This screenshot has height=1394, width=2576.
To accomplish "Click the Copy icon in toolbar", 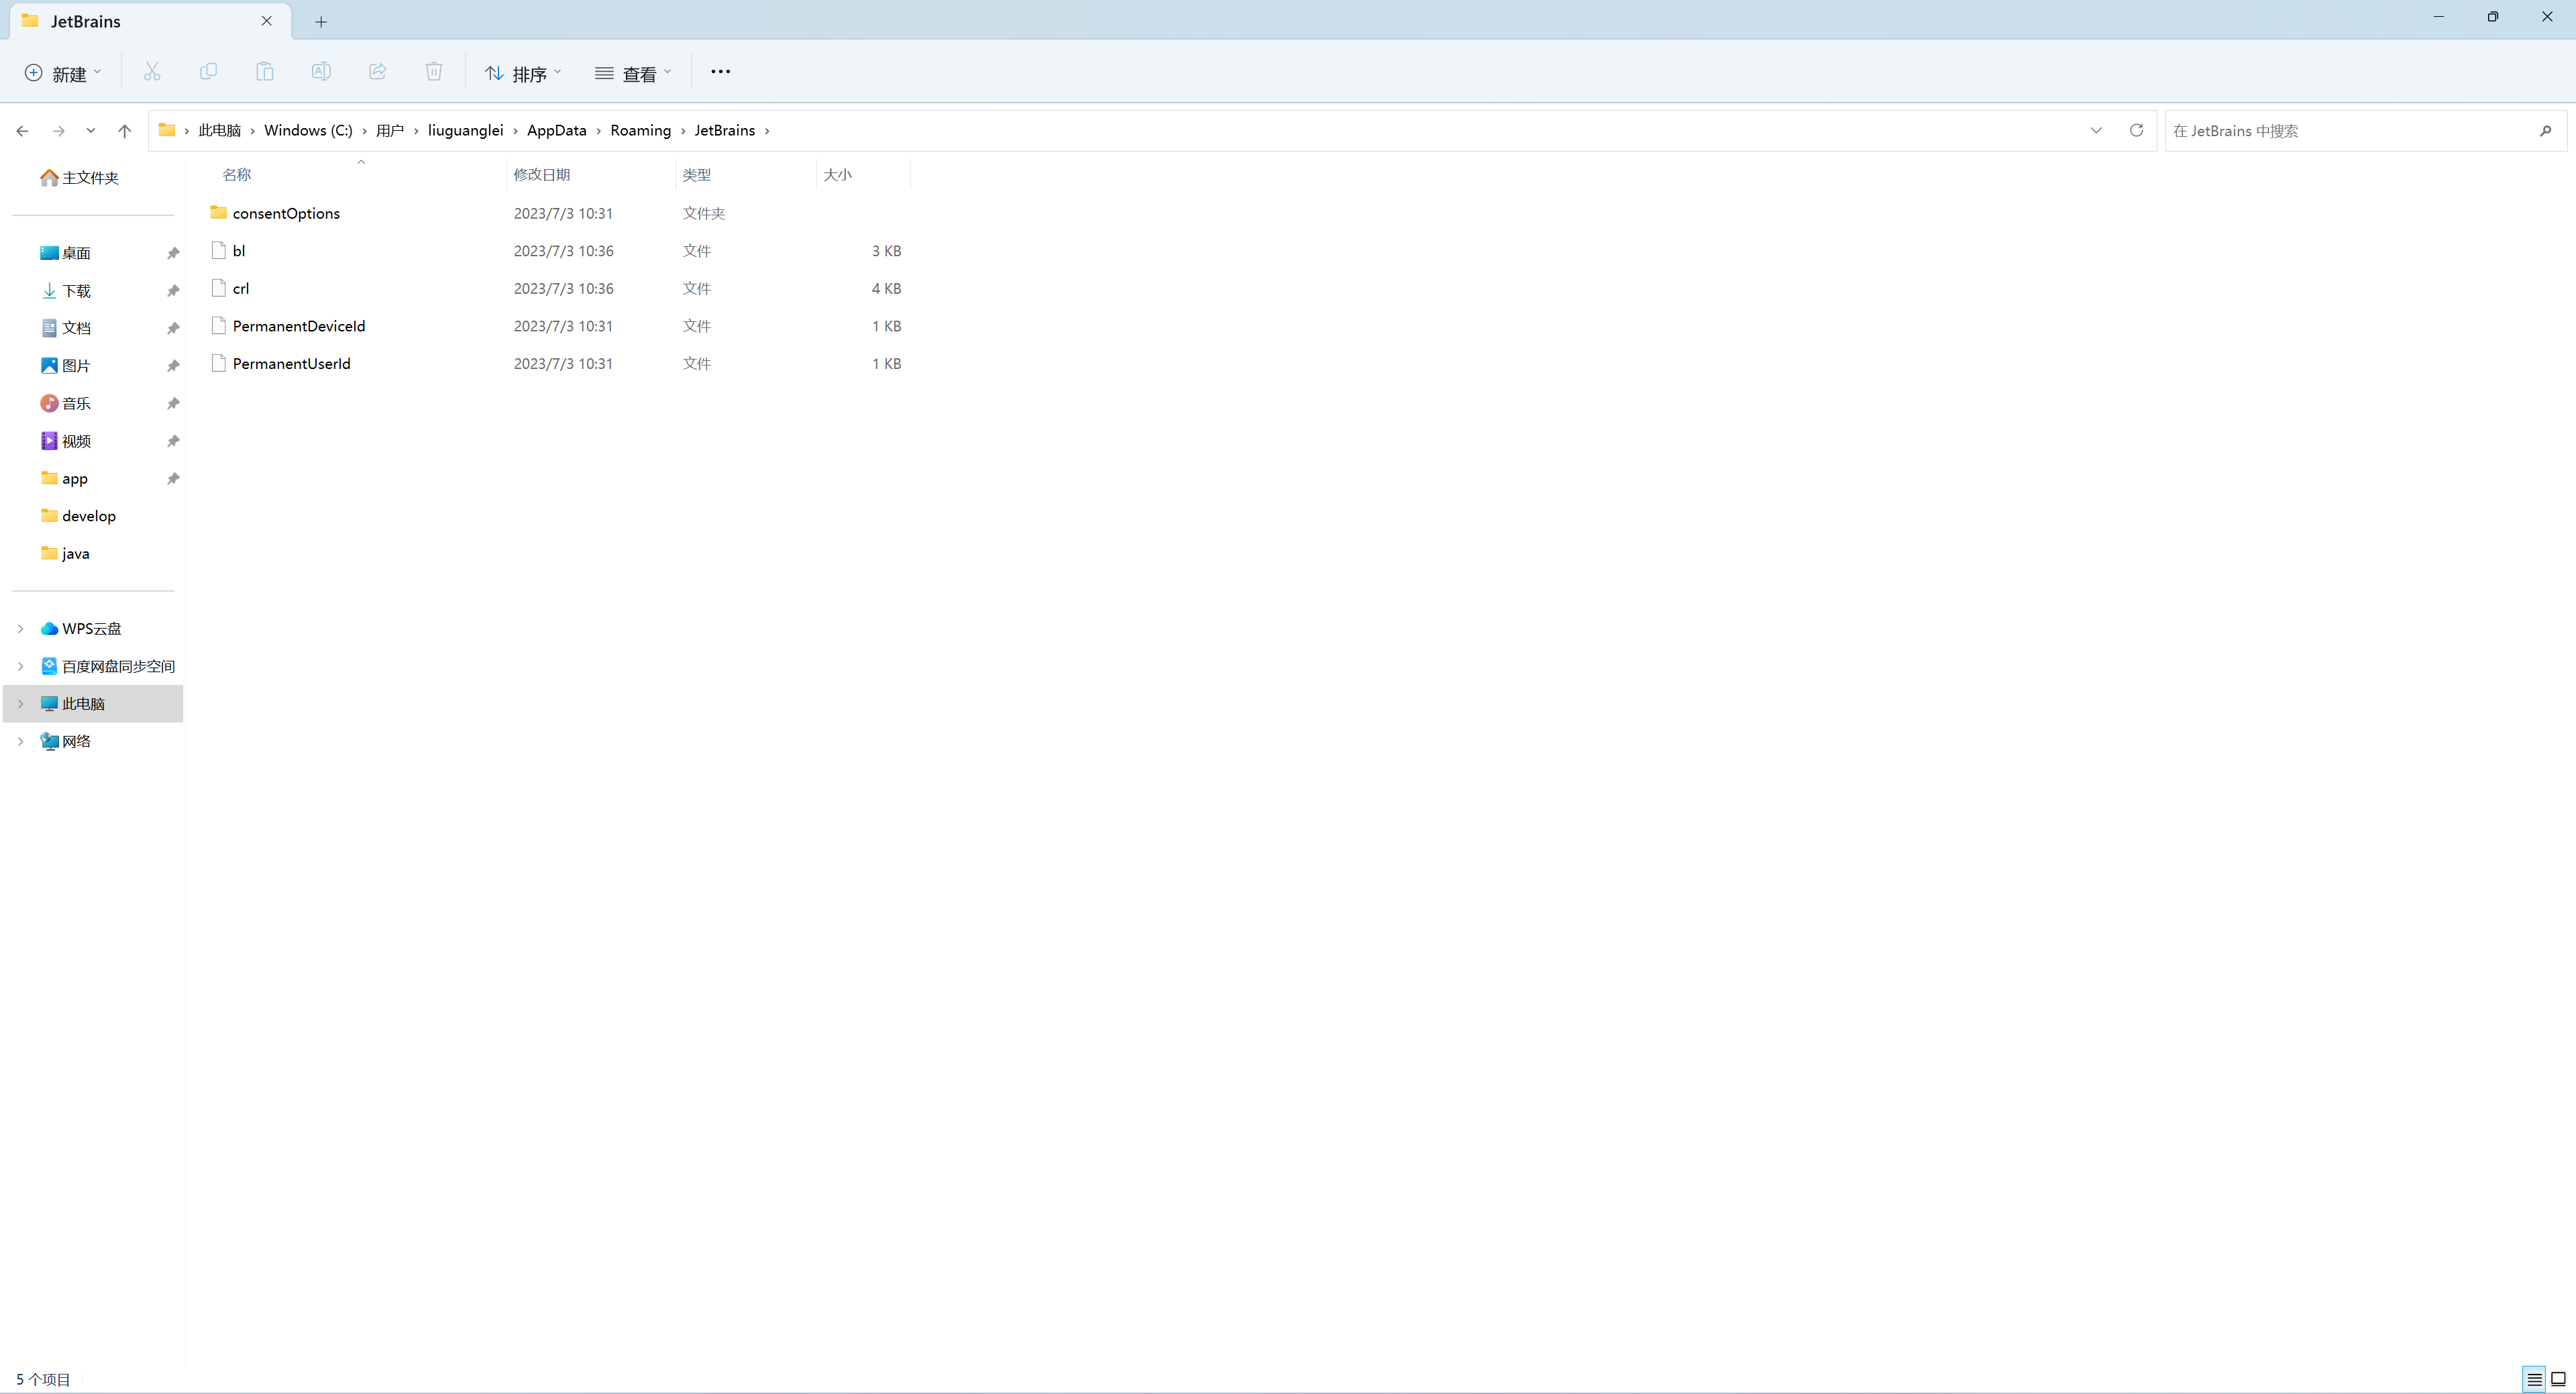I will 208,72.
